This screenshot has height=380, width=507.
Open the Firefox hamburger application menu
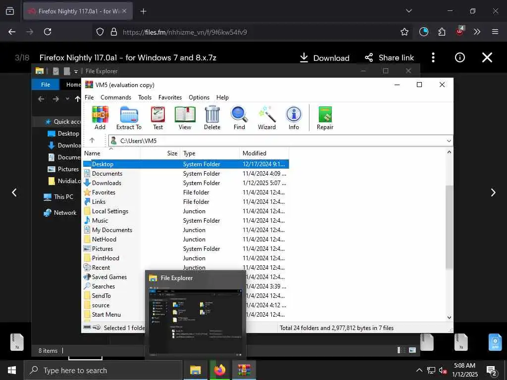coord(495,32)
